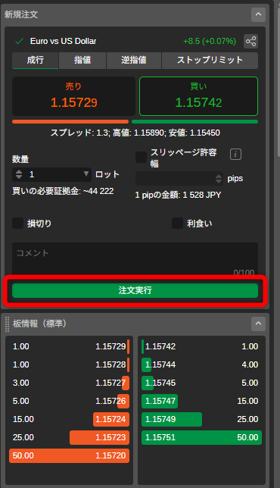This screenshot has height=488, width=280.
Task: Click the slippage pips stepper arrows
Action: [219, 179]
